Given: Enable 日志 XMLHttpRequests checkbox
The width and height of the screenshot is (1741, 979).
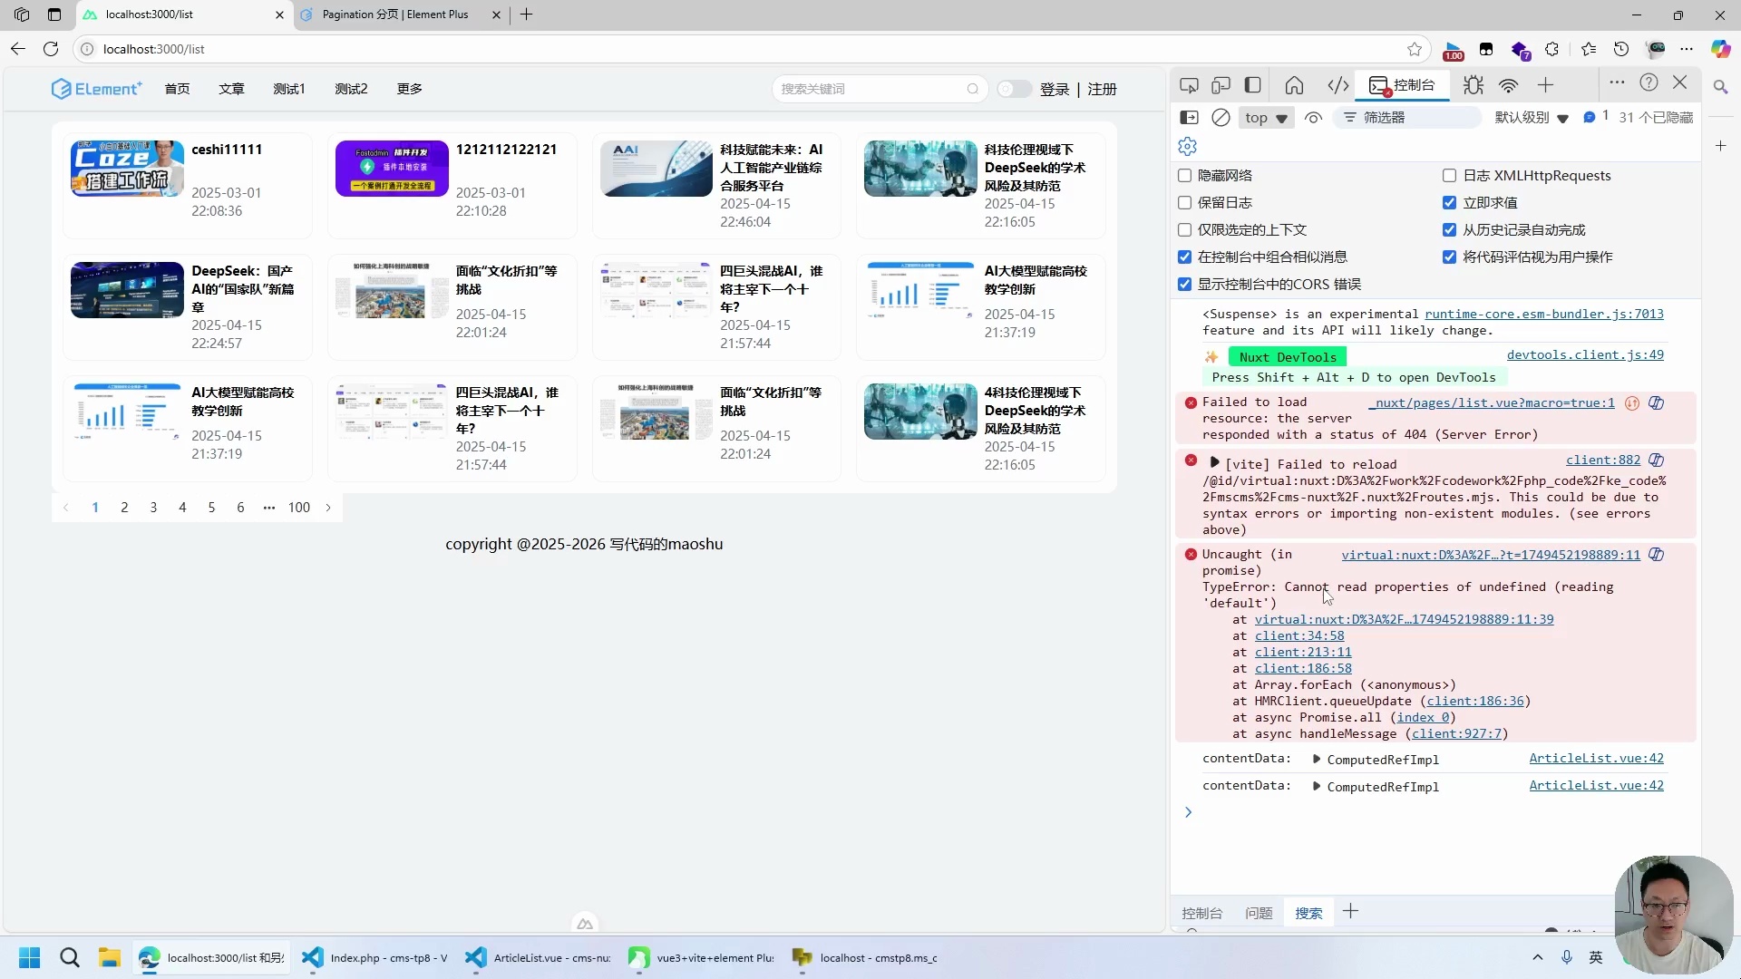Looking at the screenshot, I should tap(1449, 176).
